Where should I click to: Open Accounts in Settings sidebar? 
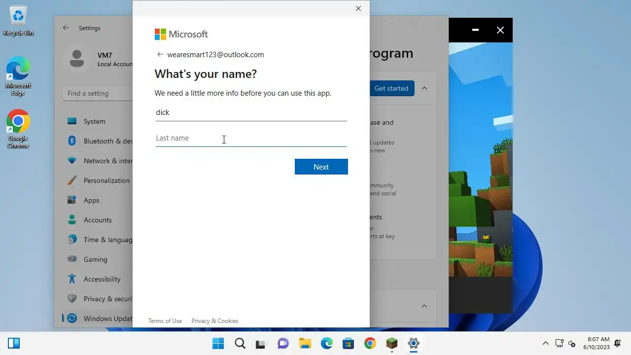(x=98, y=220)
